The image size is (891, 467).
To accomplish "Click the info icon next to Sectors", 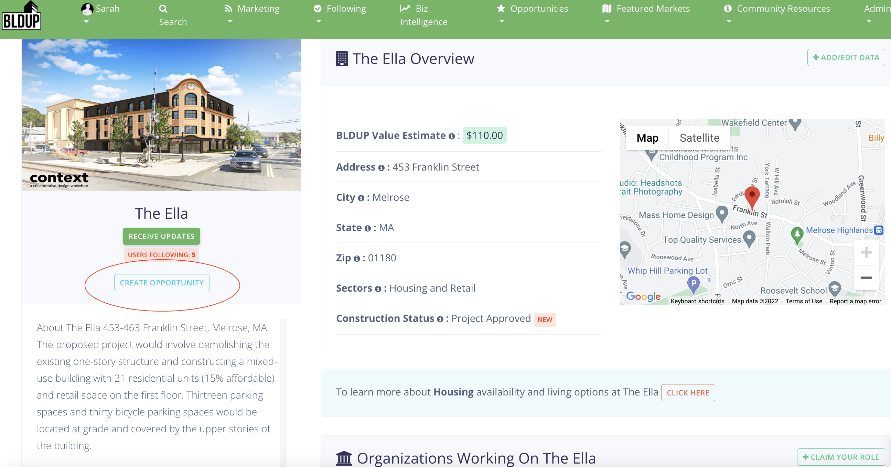I will pyautogui.click(x=378, y=289).
